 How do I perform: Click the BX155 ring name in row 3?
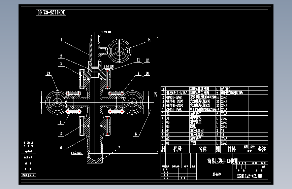(x=197, y=135)
